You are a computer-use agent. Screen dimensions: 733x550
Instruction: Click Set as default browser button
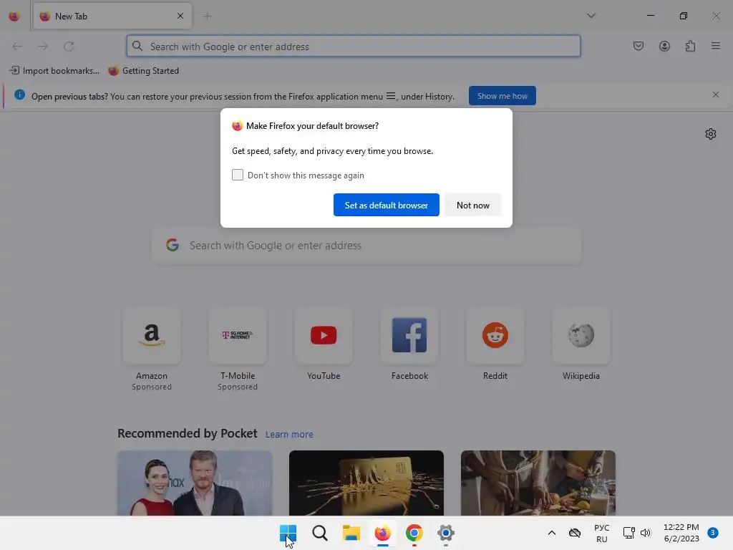pos(386,205)
